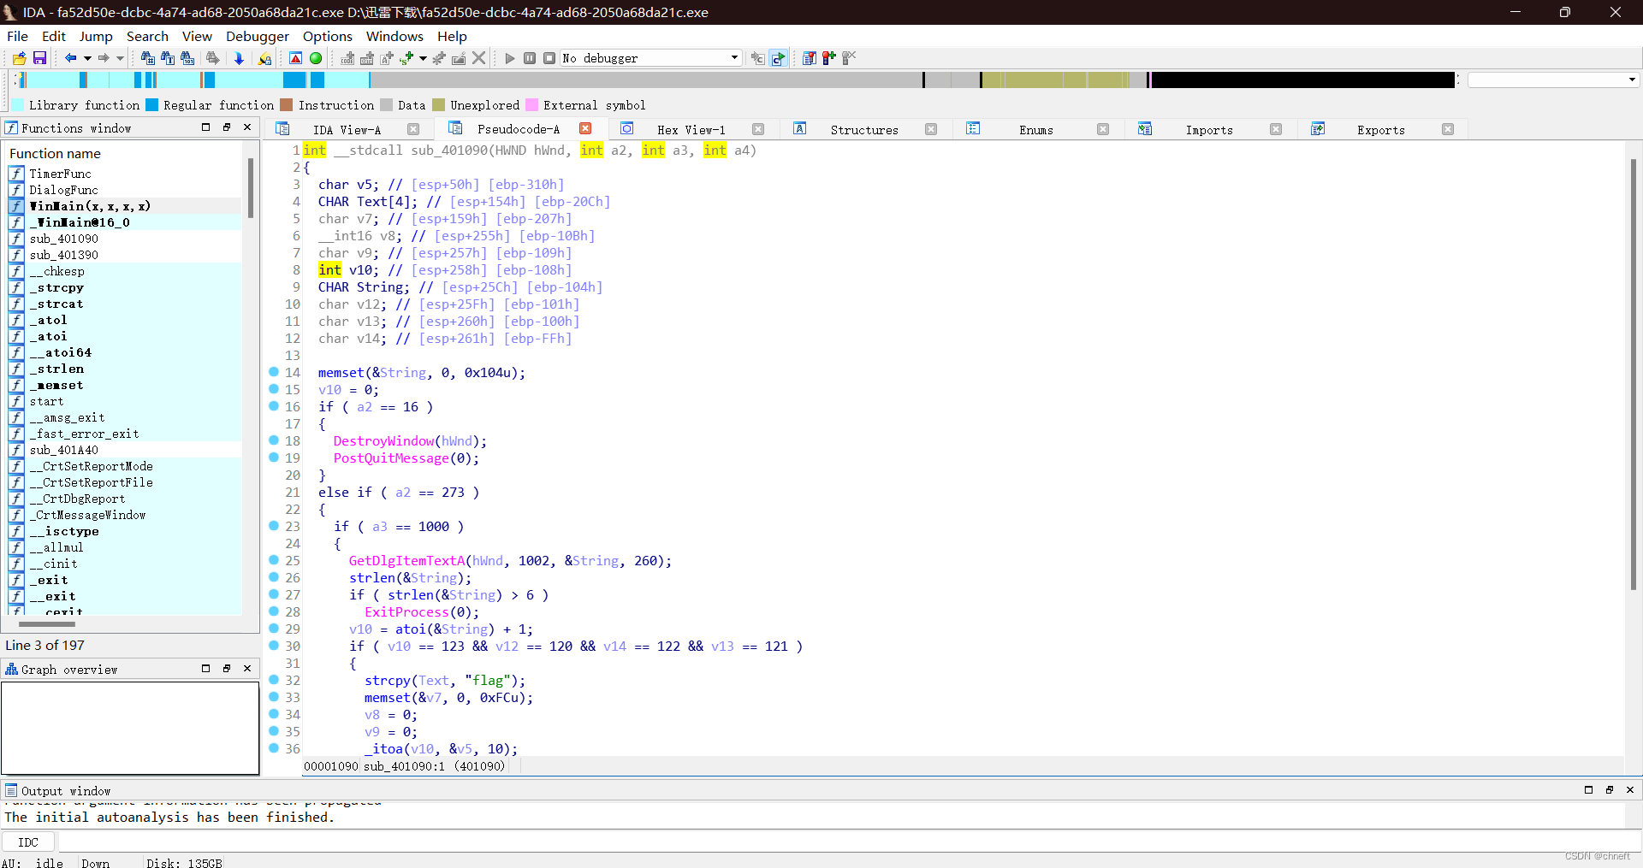This screenshot has width=1643, height=868.
Task: Close the Pseudocode-A tab
Action: 585,128
